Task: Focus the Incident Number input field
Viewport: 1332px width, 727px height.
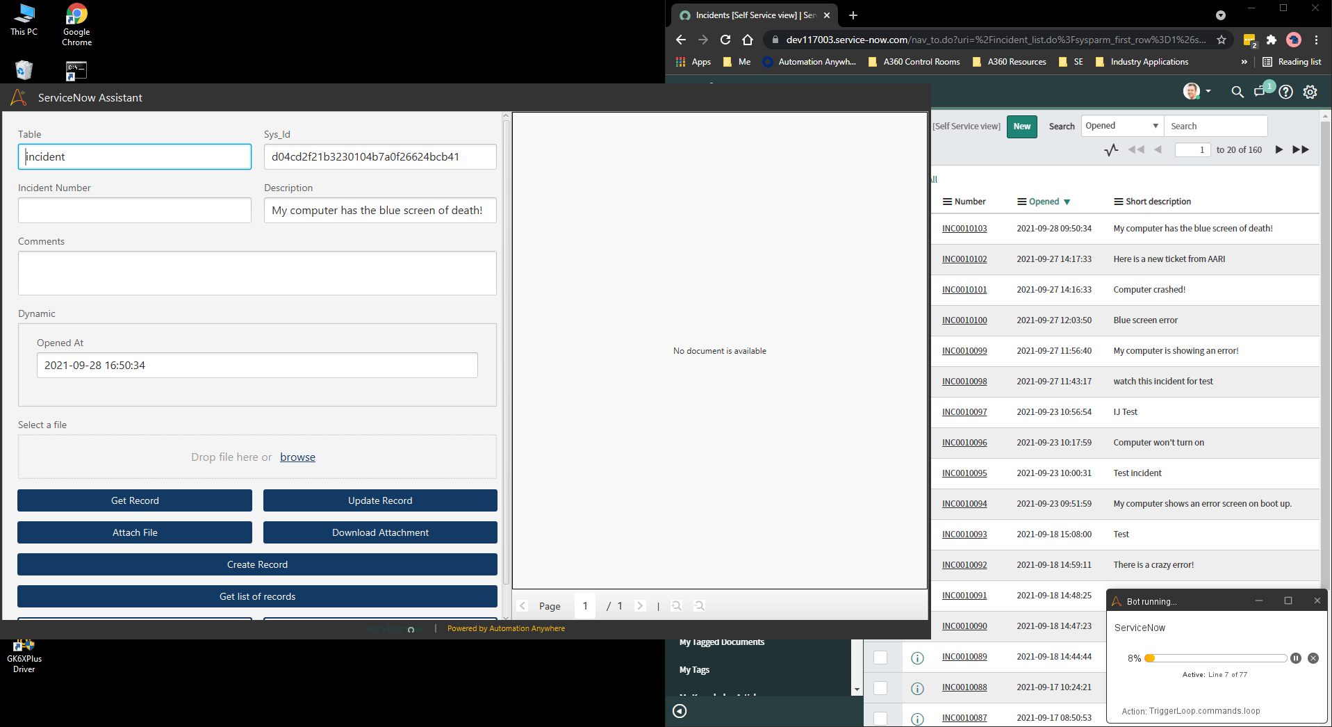Action: (x=135, y=210)
